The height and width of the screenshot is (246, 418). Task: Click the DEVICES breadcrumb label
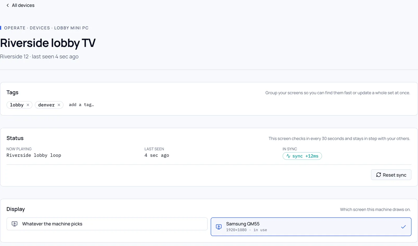[x=40, y=28]
